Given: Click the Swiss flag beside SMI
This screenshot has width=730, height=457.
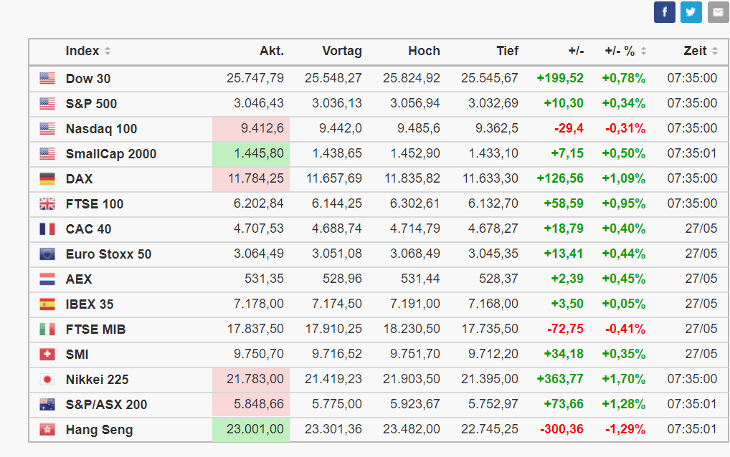Looking at the screenshot, I should [47, 355].
